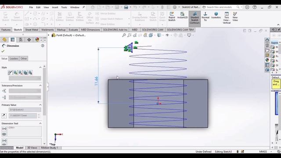The image size is (281, 158).
Task: Click the Save a style icon
Action: 25,72
